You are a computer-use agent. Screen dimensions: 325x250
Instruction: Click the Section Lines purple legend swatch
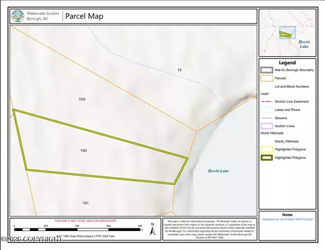pos(267,126)
